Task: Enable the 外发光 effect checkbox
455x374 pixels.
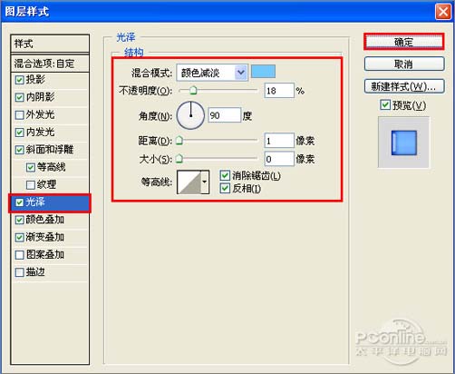Action: pyautogui.click(x=19, y=115)
